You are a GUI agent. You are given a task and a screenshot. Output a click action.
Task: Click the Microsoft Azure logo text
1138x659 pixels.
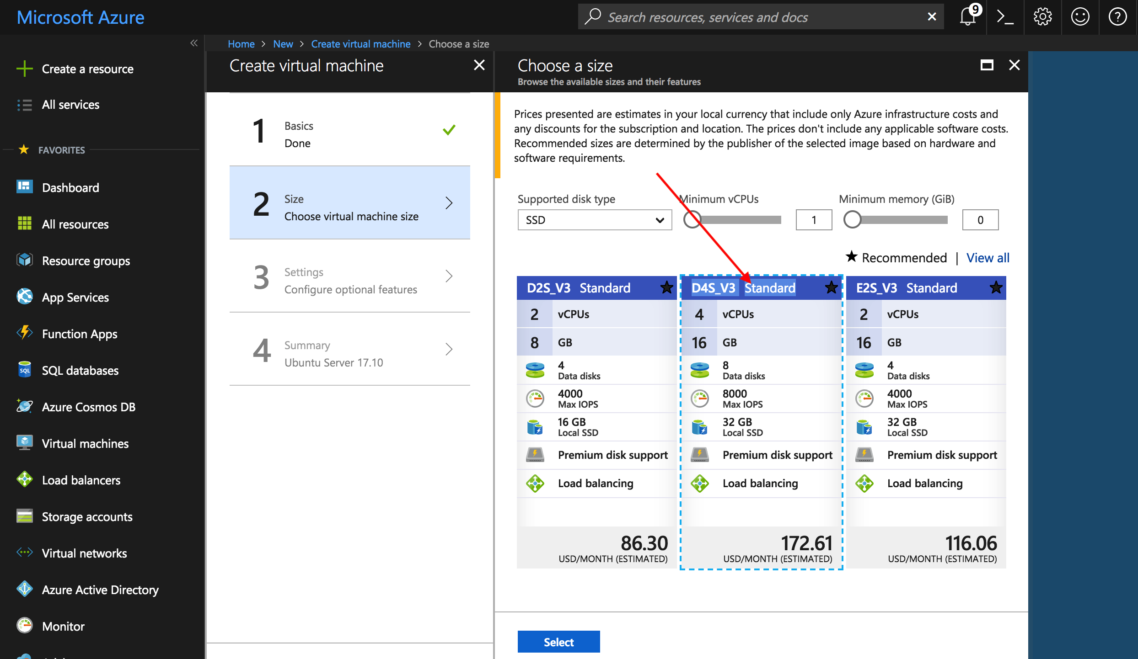point(81,17)
